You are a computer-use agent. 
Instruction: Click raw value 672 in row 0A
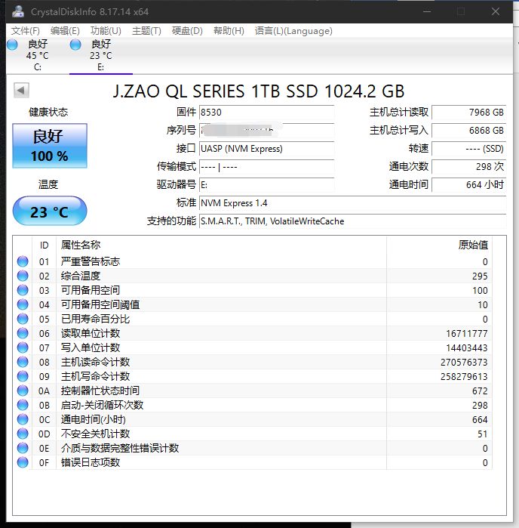click(480, 391)
